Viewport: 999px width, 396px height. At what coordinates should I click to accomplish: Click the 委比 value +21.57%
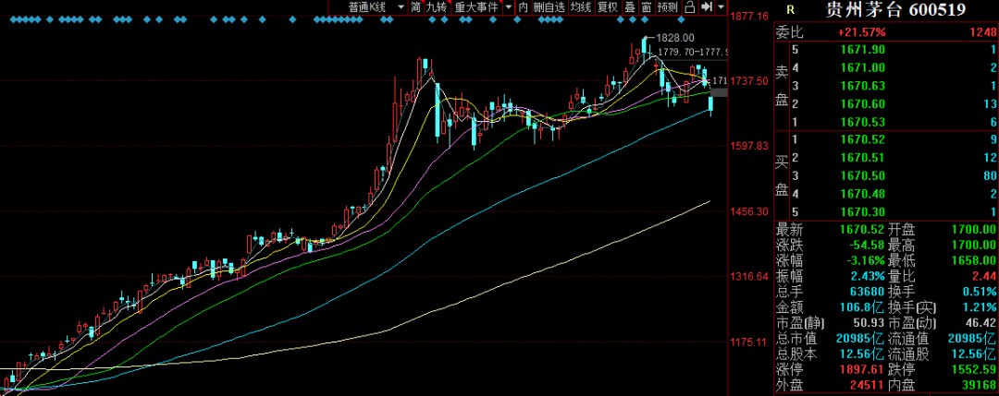pyautogui.click(x=861, y=31)
